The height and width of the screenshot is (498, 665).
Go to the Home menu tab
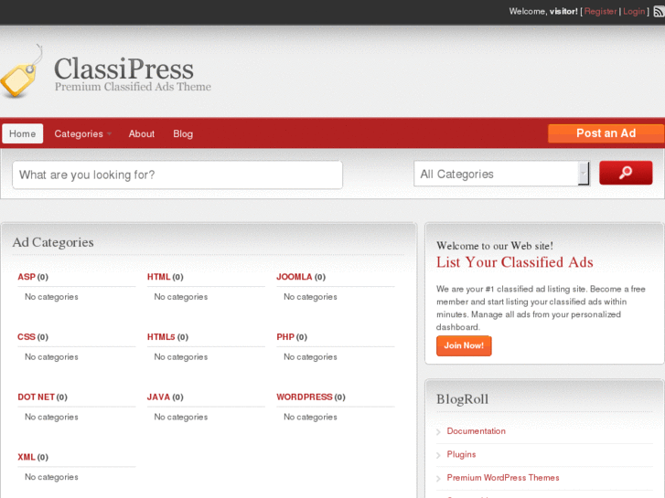(23, 133)
